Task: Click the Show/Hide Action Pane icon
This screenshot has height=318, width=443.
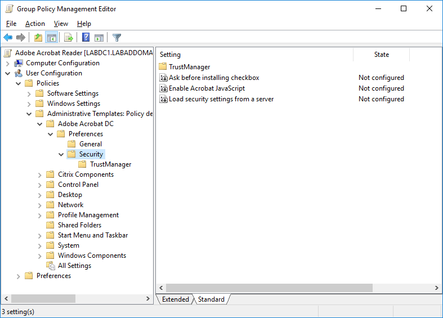Action: (x=99, y=38)
